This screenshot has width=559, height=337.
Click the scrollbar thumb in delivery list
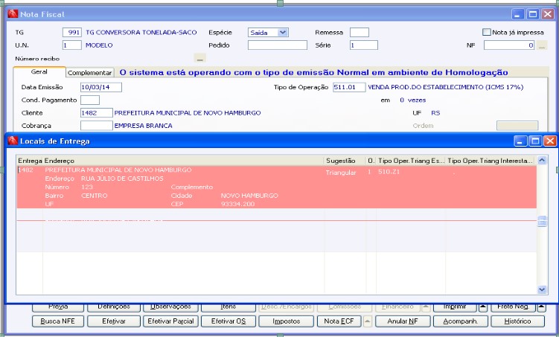coord(542,221)
